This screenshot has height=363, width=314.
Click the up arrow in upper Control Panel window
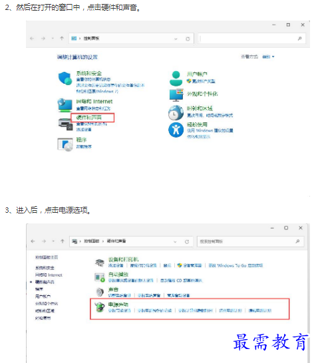(62, 39)
